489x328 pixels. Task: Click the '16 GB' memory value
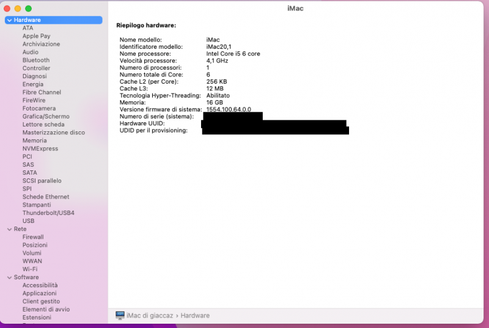click(215, 103)
